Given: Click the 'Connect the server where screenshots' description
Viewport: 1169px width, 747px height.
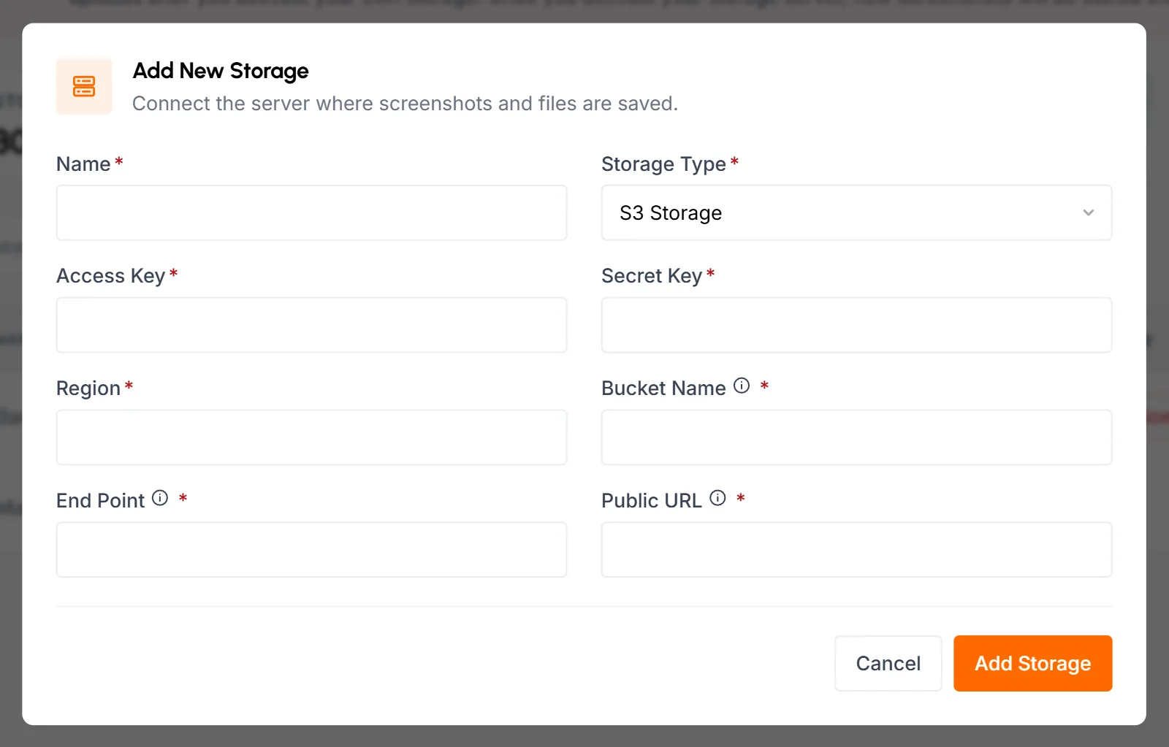Looking at the screenshot, I should click(405, 104).
